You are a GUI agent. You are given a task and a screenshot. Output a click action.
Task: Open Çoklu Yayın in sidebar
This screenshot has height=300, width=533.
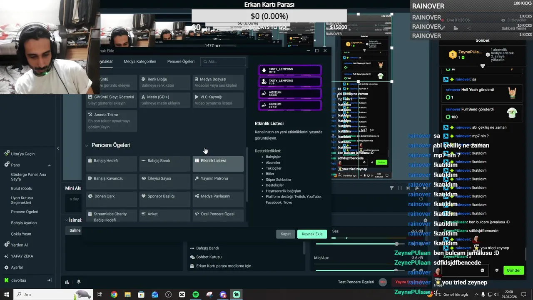click(21, 234)
